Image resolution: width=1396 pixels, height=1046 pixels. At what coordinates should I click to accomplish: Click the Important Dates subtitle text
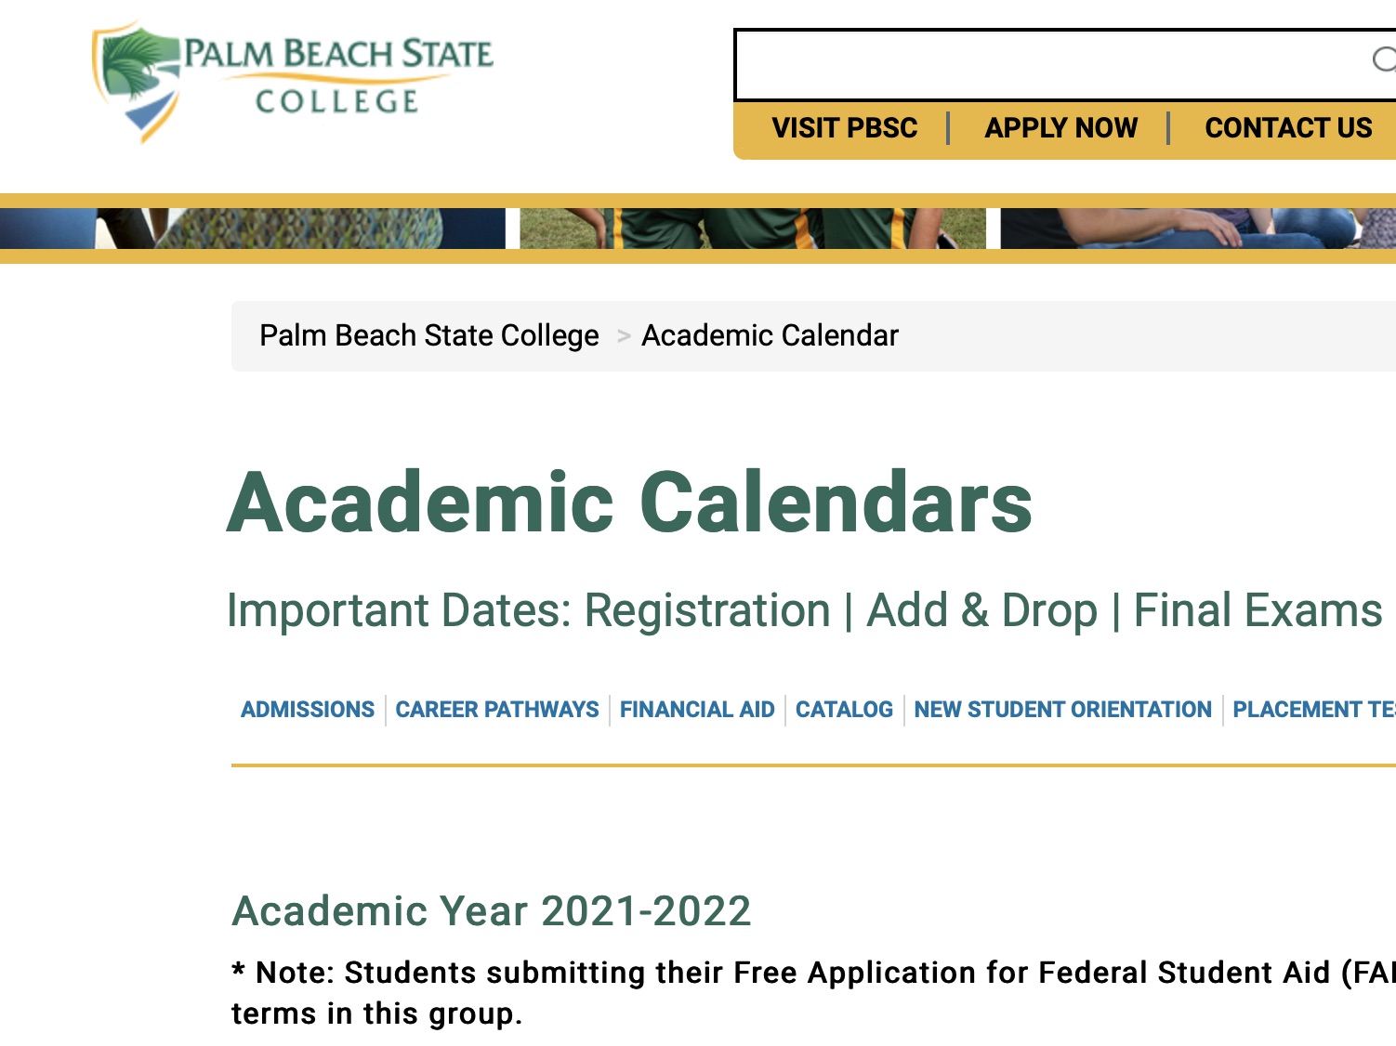tap(805, 611)
